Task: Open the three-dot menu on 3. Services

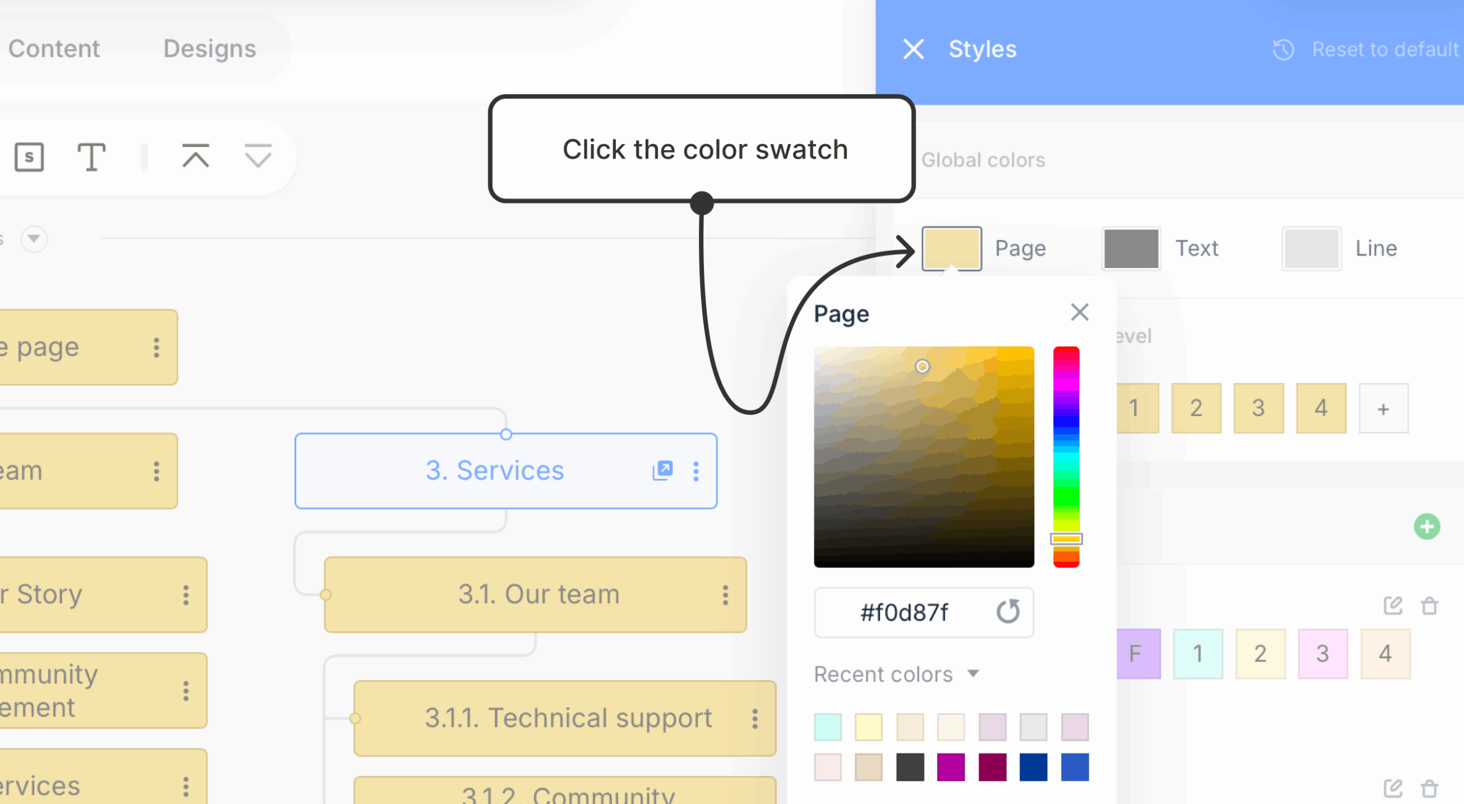Action: coord(696,471)
